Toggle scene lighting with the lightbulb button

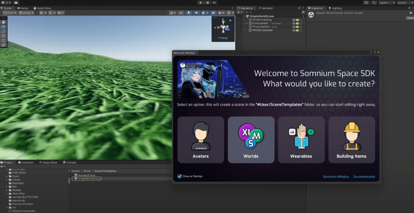pos(188,13)
